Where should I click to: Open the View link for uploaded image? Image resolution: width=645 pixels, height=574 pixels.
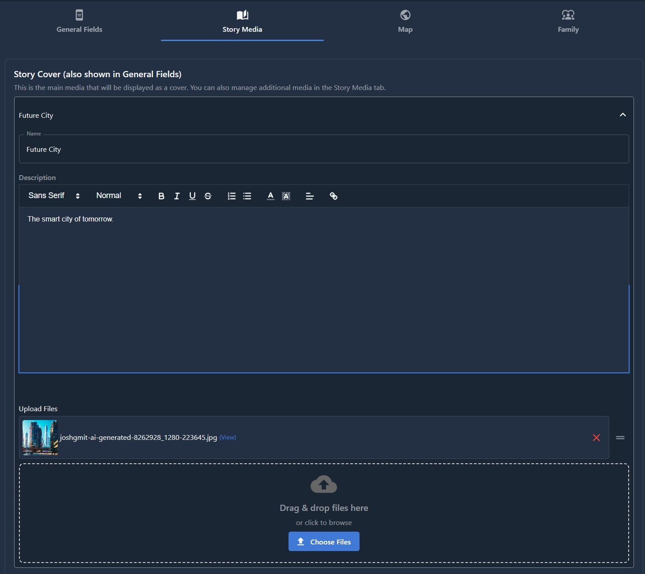click(x=228, y=438)
